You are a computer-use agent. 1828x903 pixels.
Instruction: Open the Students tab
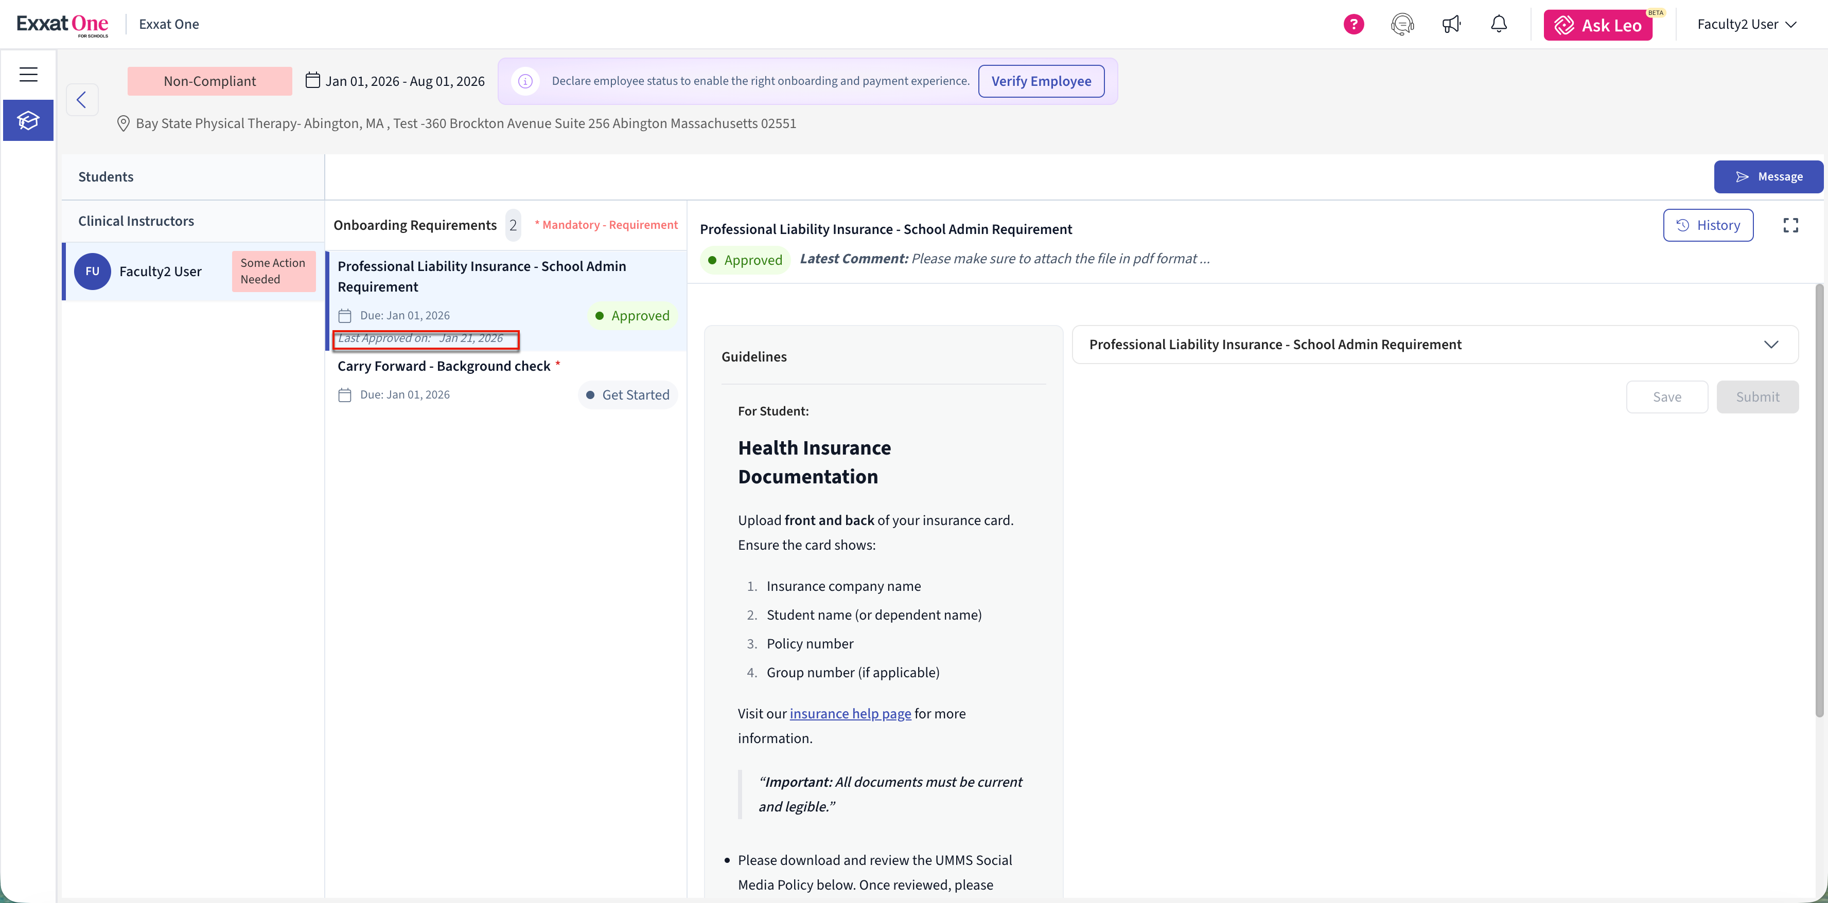106,176
